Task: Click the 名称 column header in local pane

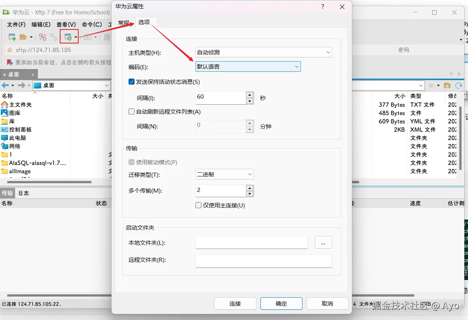Action: (35, 96)
